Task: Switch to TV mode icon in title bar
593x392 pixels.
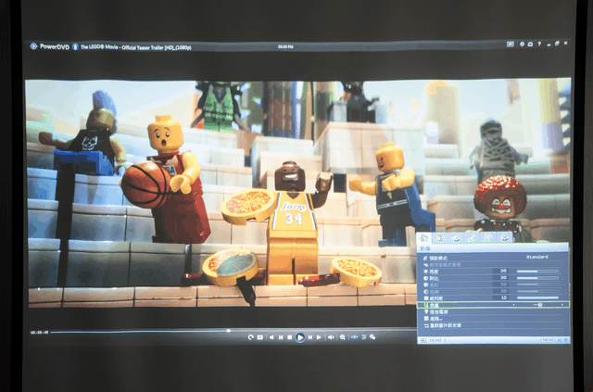Action: [x=530, y=44]
